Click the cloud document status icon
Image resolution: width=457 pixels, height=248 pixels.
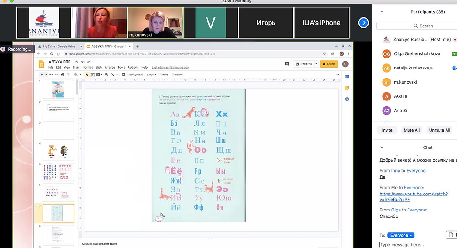pyautogui.click(x=89, y=62)
